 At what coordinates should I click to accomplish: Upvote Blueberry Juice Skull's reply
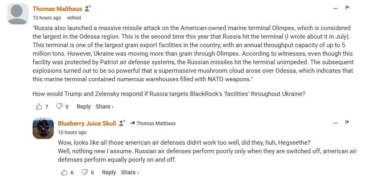pos(64,172)
